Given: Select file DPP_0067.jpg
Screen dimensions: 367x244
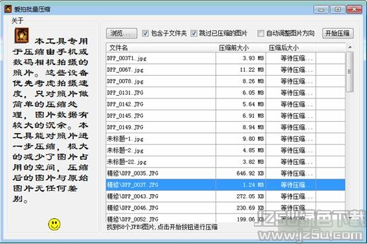Looking at the screenshot, I should pos(225,70).
